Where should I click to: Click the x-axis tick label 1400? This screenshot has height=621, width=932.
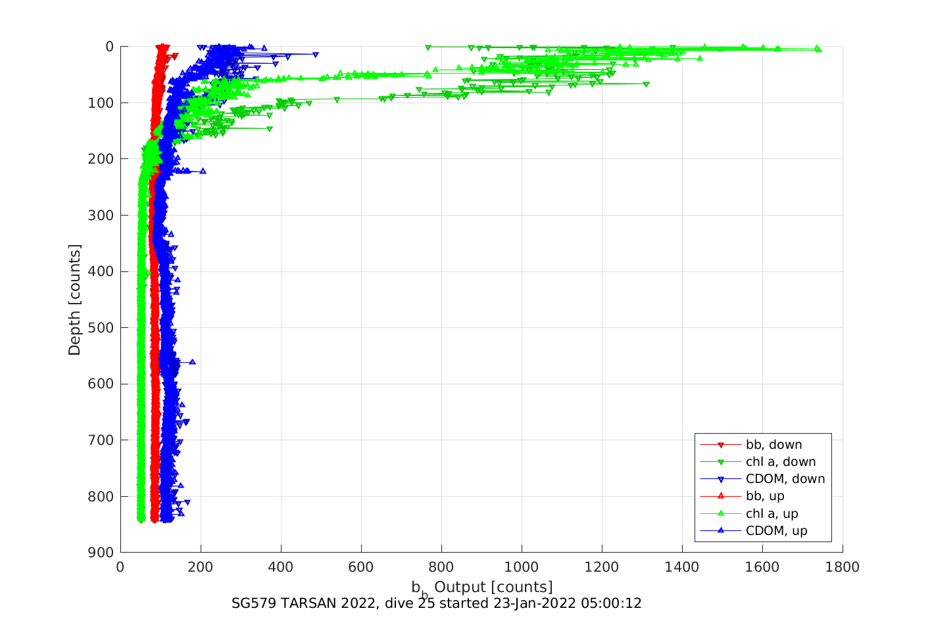[x=682, y=567]
